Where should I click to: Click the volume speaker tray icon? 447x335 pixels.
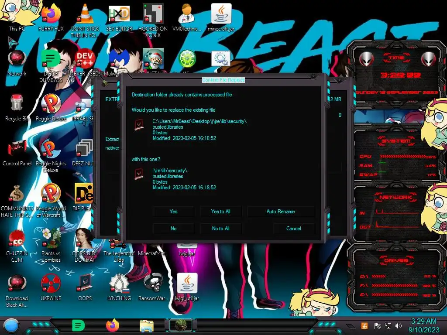(399, 325)
